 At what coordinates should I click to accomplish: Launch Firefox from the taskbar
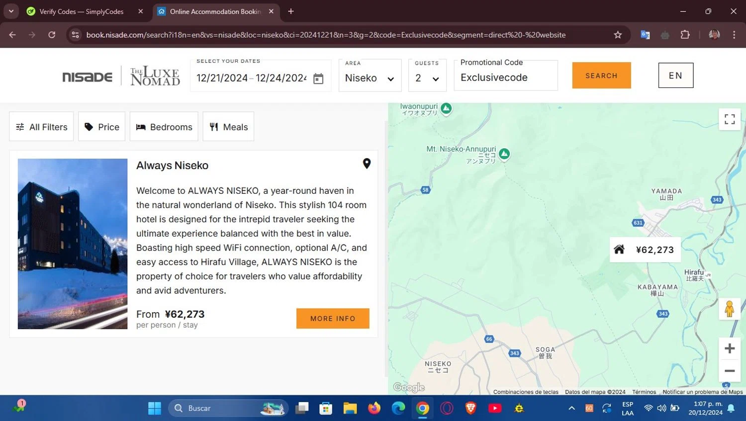[x=374, y=408]
